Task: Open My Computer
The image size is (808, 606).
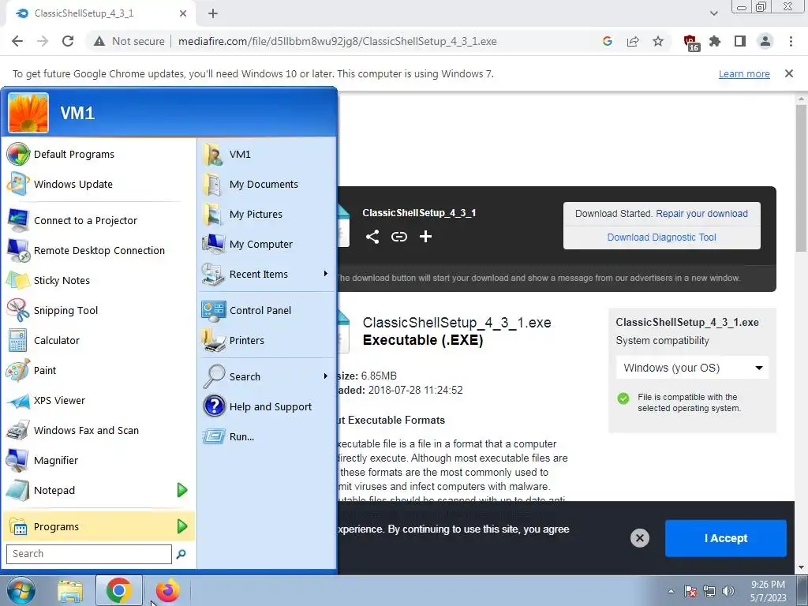Action: [267, 244]
